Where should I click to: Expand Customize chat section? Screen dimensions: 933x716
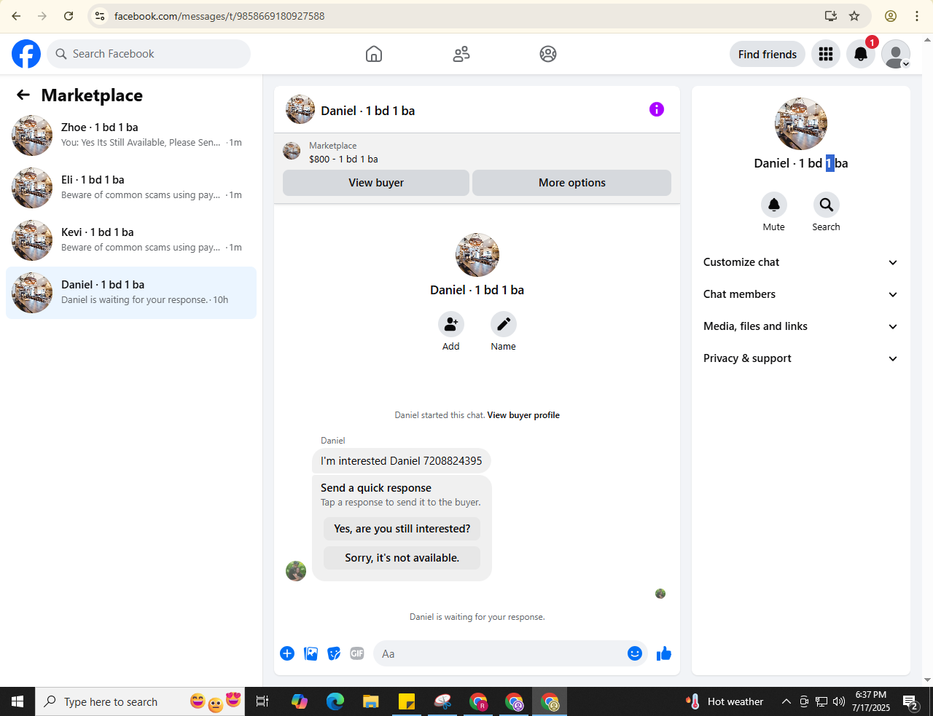(800, 262)
